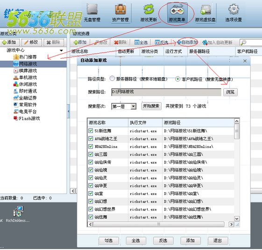Click 全选 in game resources toolbar
This screenshot has height=250, width=262.
(141, 42)
